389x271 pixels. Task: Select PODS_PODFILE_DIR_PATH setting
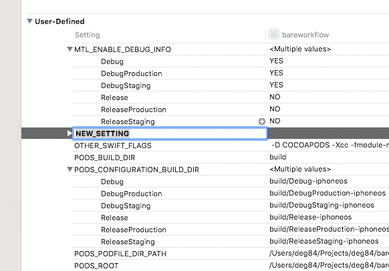120,254
